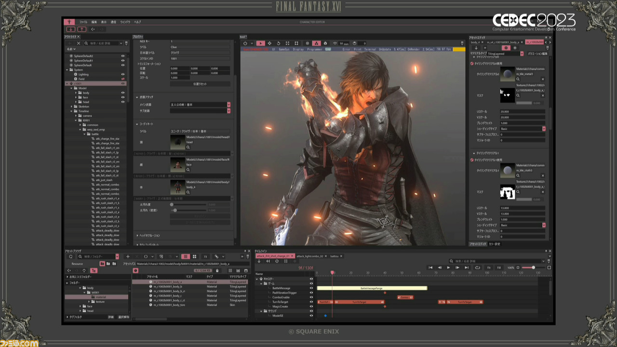Collapse the Timeline folder in outliner

click(x=72, y=111)
